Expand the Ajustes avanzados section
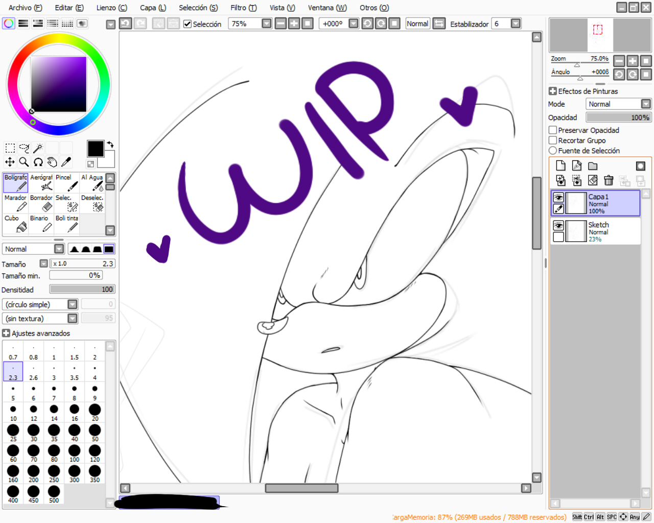The height and width of the screenshot is (523, 654). 6,333
